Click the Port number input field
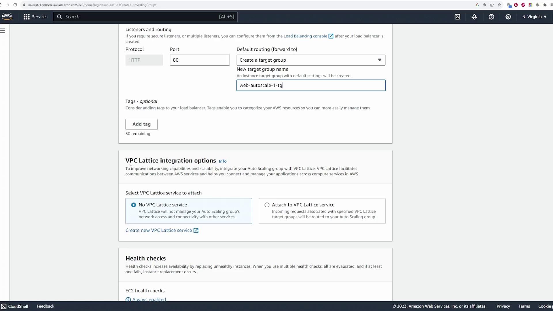The width and height of the screenshot is (553, 311). [200, 60]
